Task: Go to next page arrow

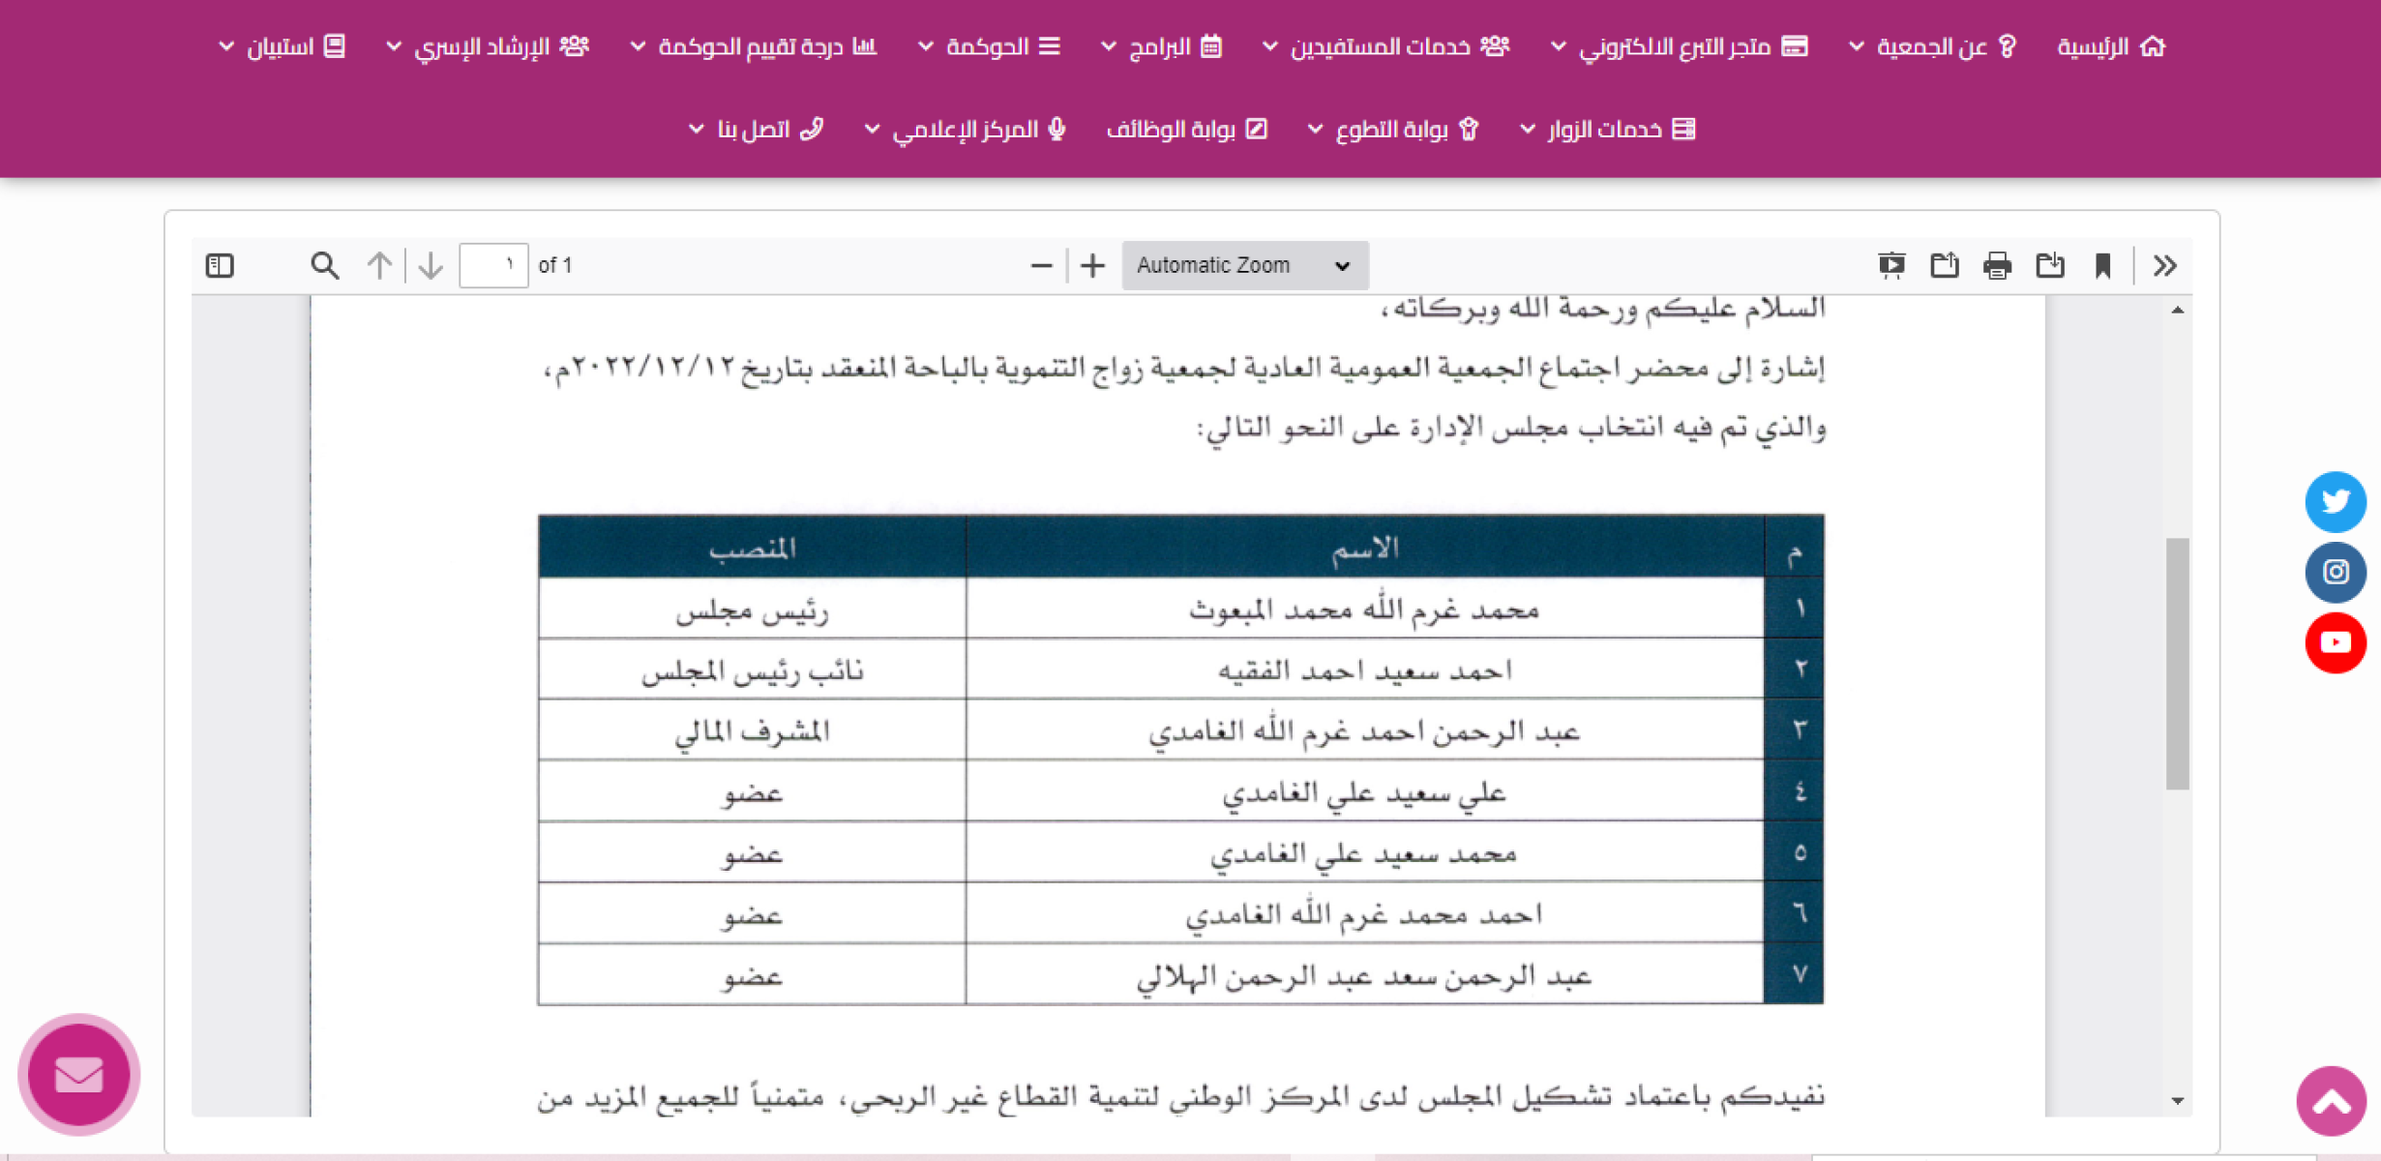Action: pos(431,265)
